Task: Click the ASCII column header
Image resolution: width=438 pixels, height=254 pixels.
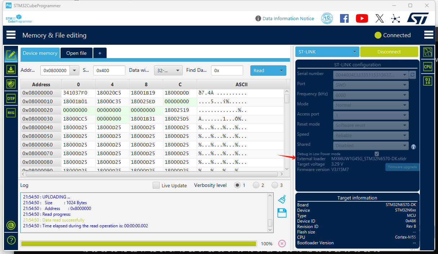Action: 241,84
